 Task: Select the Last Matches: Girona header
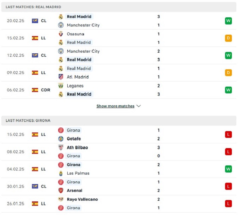click(119, 121)
